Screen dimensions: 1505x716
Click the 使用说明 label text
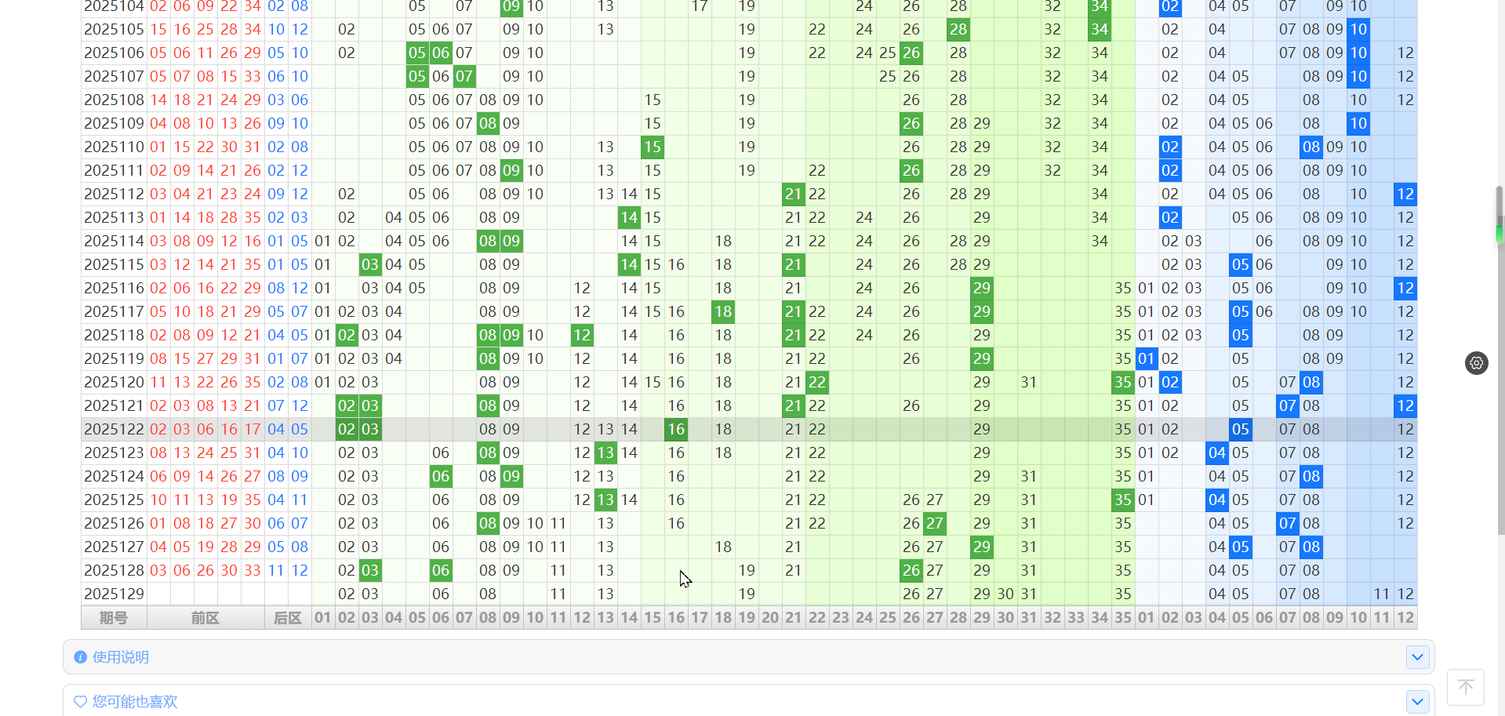point(121,657)
